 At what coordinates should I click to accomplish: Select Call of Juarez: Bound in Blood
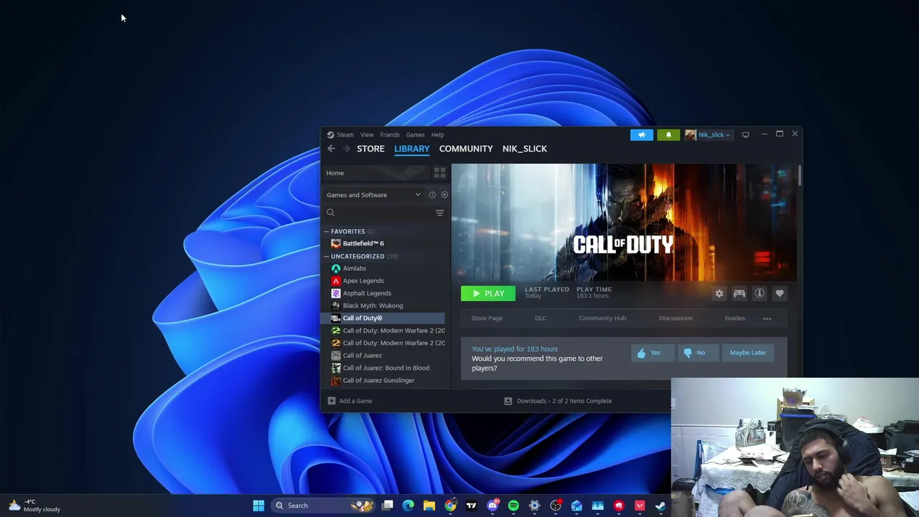tap(386, 368)
